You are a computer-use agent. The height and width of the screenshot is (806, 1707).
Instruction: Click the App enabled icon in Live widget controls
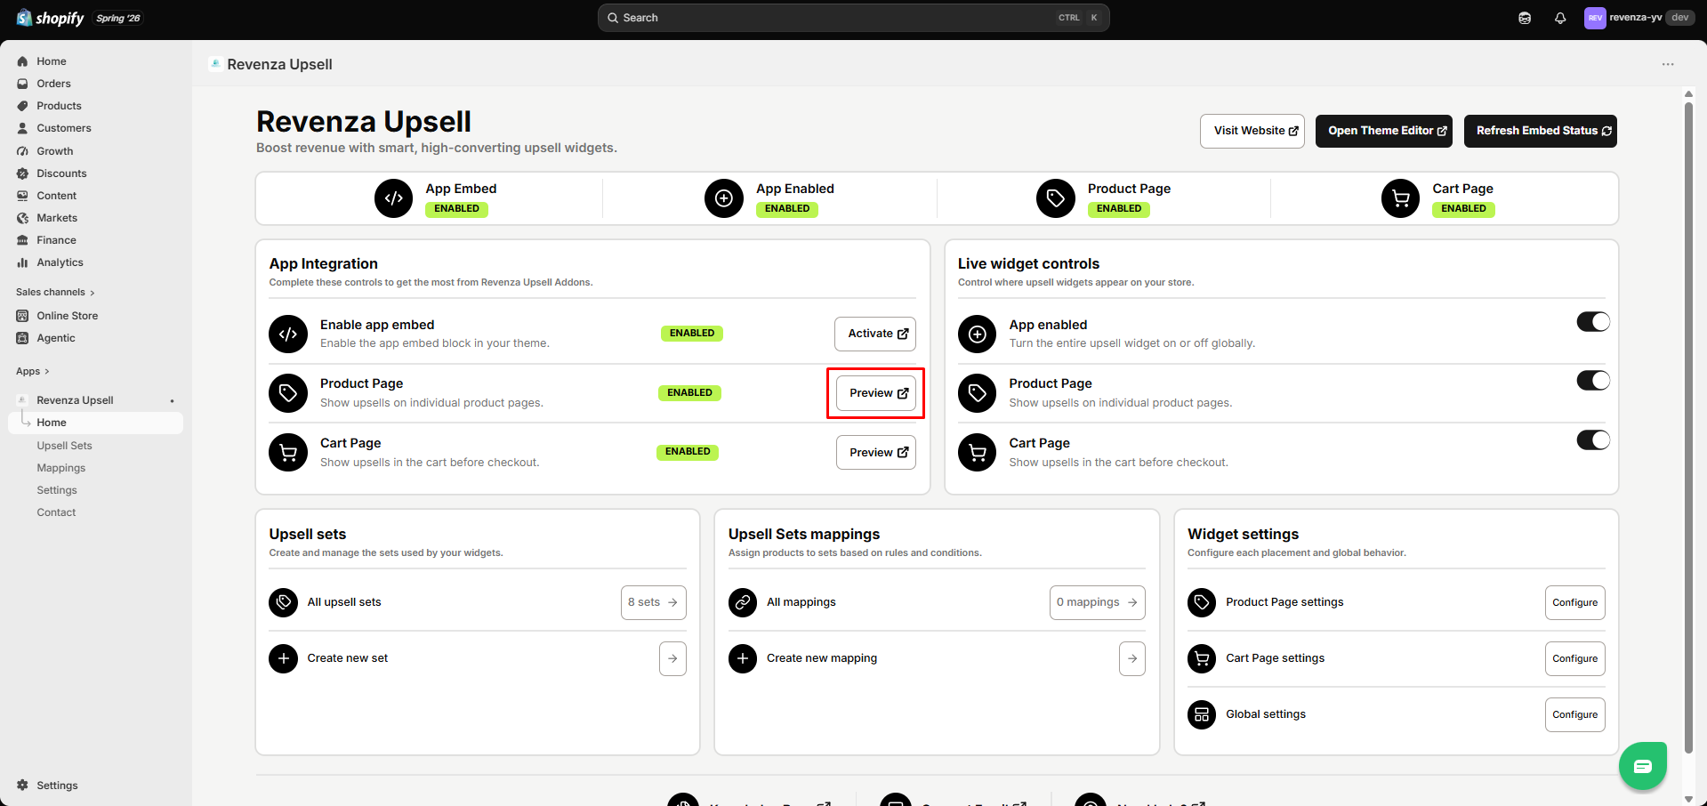tap(978, 334)
